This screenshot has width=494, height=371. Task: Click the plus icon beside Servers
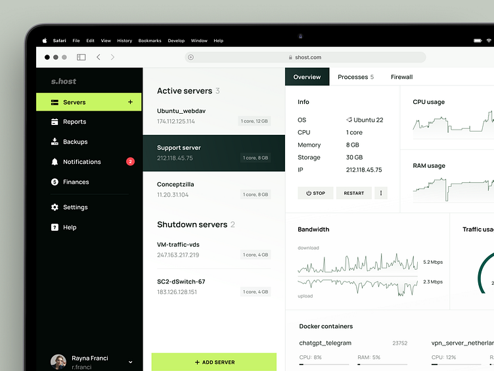[x=130, y=102]
